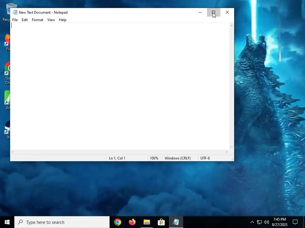Open the File menu in Notepad
Image resolution: width=305 pixels, height=228 pixels.
[15, 20]
